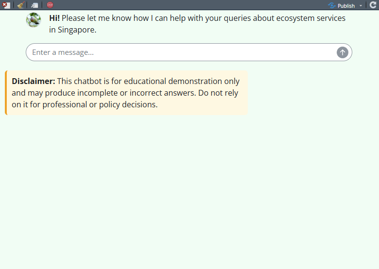The width and height of the screenshot is (379, 269).
Task: Click the remove viewer item icon
Action: [x=6, y=5]
